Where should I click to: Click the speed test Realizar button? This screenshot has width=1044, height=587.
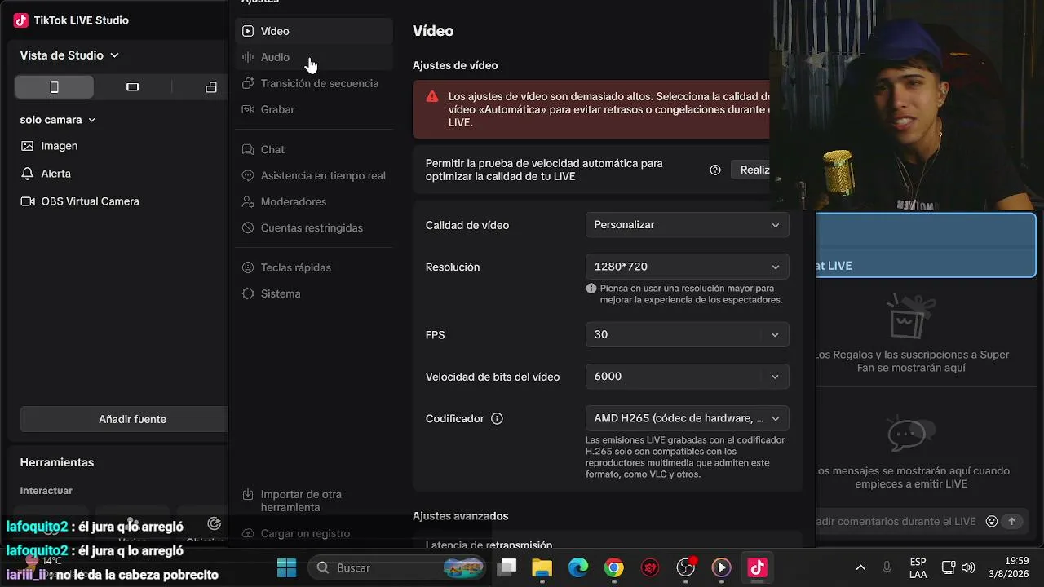click(750, 170)
